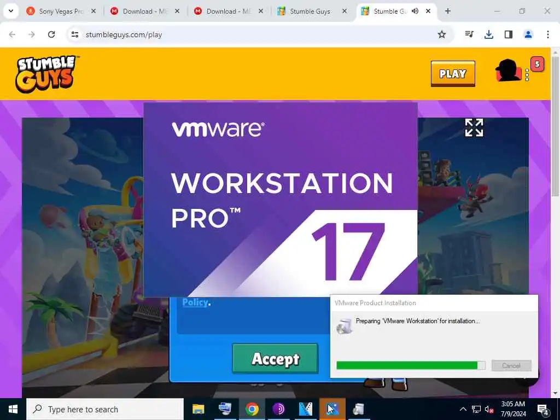
Task: Switch to the Sony Vegas Pro tab
Action: pos(61,11)
